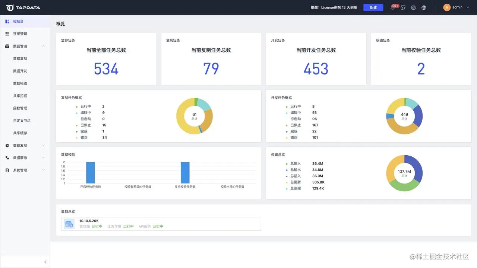Click 待启动 value 96 in 开发任务概览
477x268 pixels.
315,119
